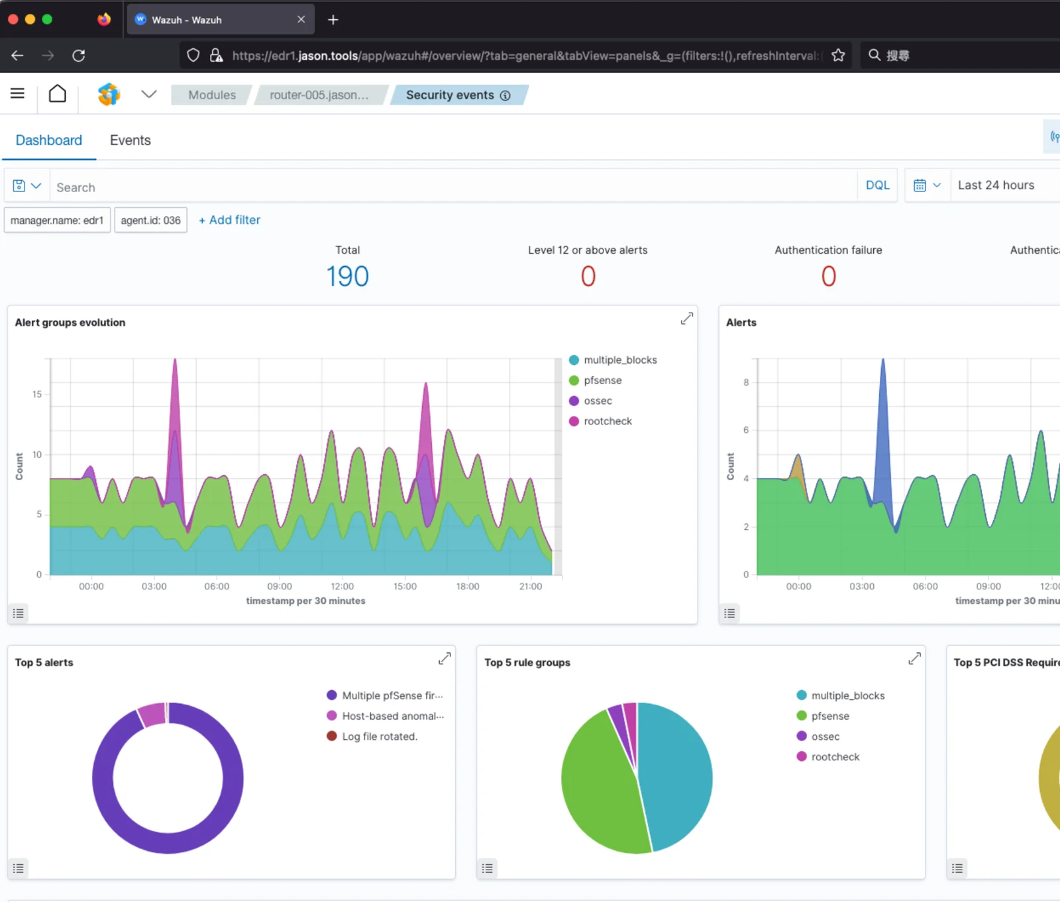Open the router-005 agent breadcrumb

click(319, 95)
